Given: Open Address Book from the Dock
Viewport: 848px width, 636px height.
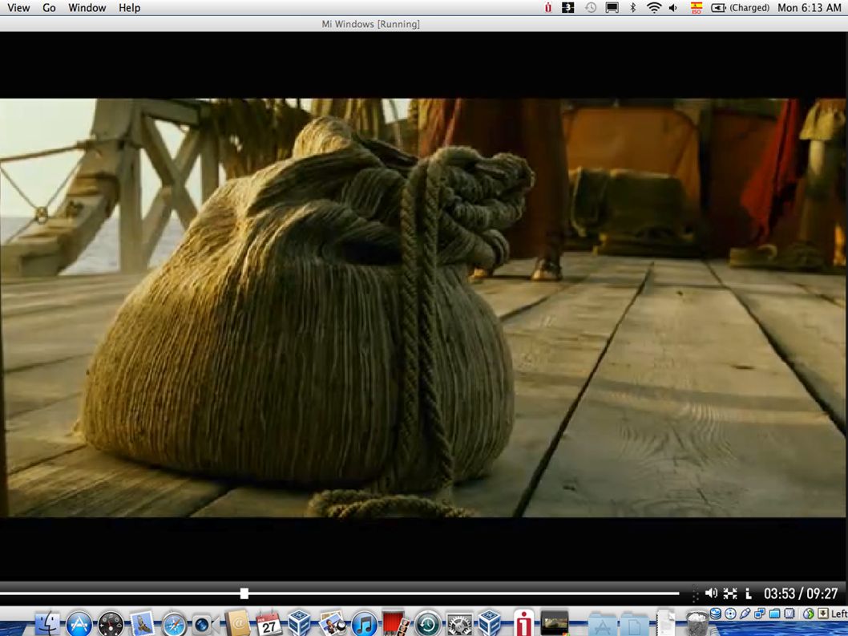Looking at the screenshot, I should 237,623.
